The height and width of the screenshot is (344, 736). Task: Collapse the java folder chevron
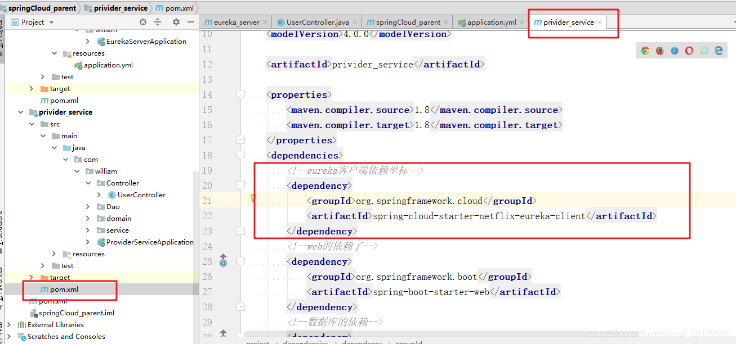(55, 148)
